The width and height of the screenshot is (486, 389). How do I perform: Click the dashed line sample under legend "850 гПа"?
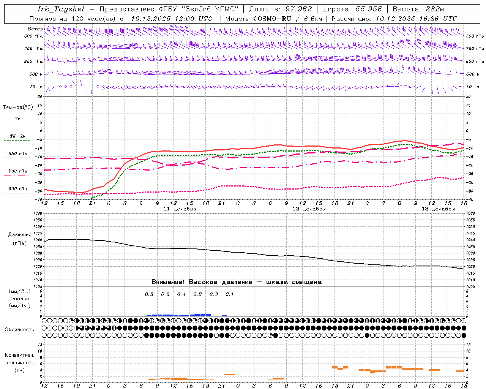point(17,158)
